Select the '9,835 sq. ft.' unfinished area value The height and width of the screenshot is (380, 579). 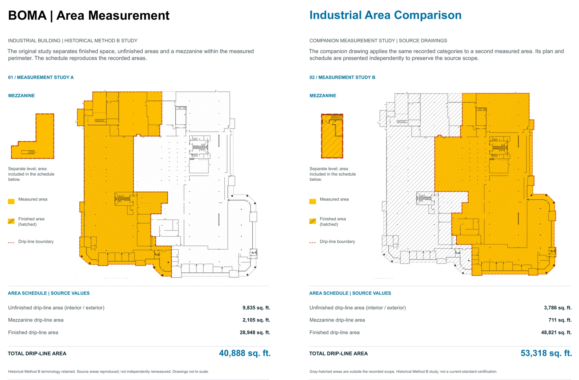pos(256,308)
